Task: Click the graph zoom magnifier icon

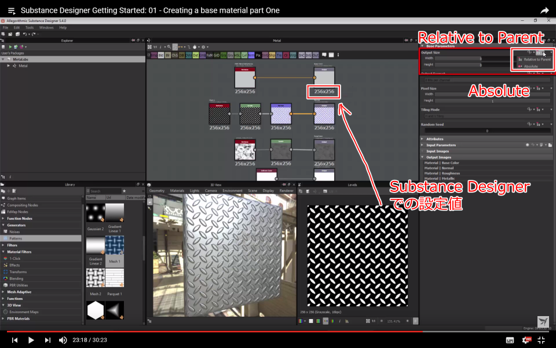Action: 169,47
